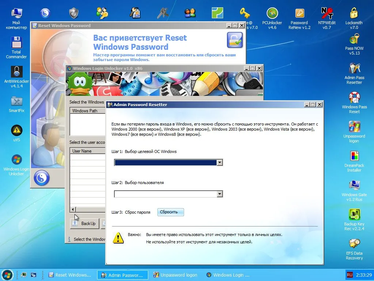Image resolution: width=374 pixels, height=281 pixels.
Task: Open the Windows Start orb
Action: tap(7, 275)
